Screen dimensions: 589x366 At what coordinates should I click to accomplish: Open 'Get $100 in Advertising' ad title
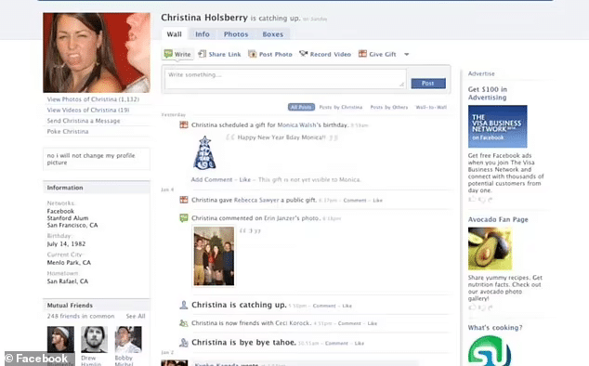point(488,93)
